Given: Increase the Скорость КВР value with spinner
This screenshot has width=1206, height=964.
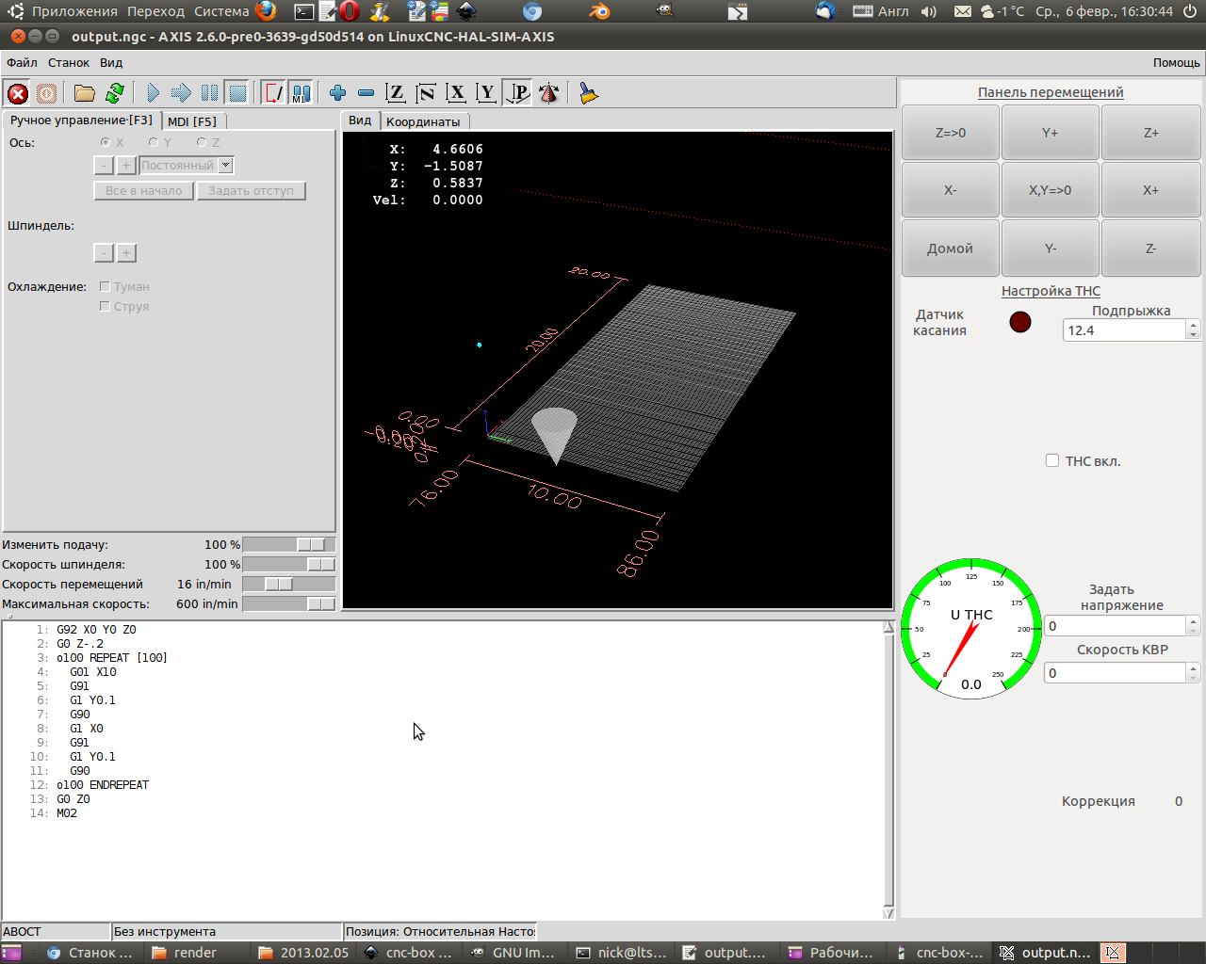Looking at the screenshot, I should point(1193,668).
